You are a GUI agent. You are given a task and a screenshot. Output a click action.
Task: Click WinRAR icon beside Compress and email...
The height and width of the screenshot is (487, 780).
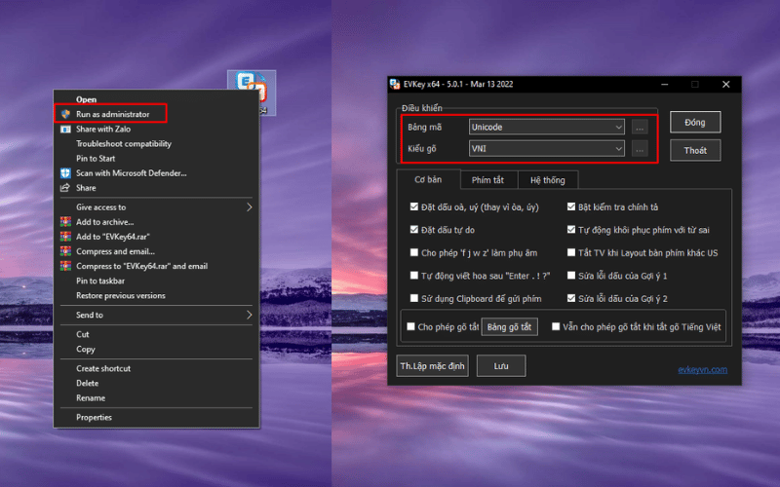(x=65, y=251)
